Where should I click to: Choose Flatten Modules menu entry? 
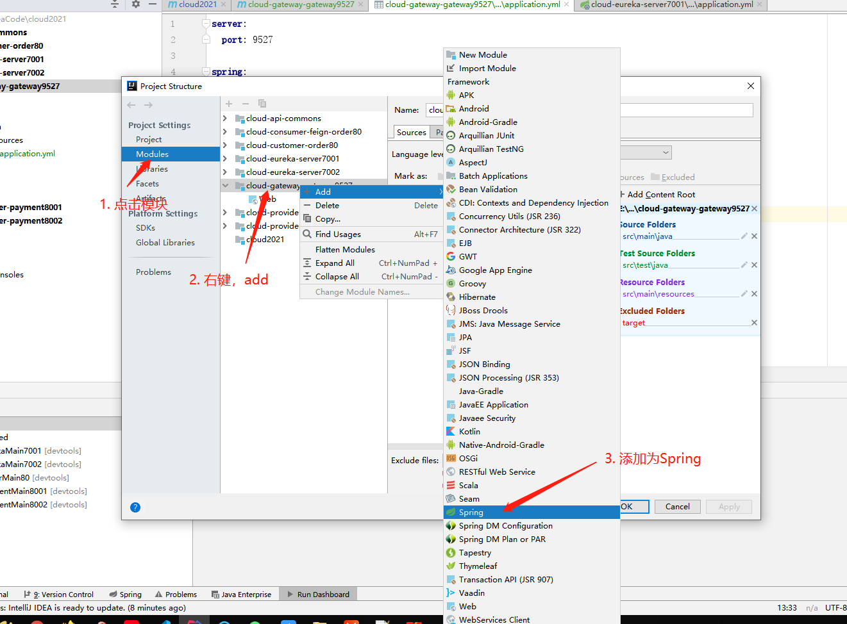coord(372,250)
